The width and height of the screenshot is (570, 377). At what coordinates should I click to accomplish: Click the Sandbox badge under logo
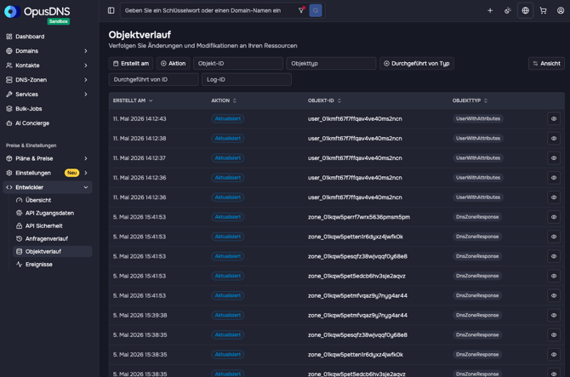coord(59,21)
